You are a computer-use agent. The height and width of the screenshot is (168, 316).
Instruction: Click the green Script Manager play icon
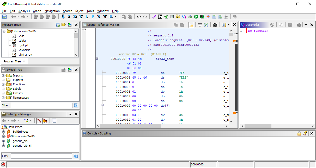[196, 17]
